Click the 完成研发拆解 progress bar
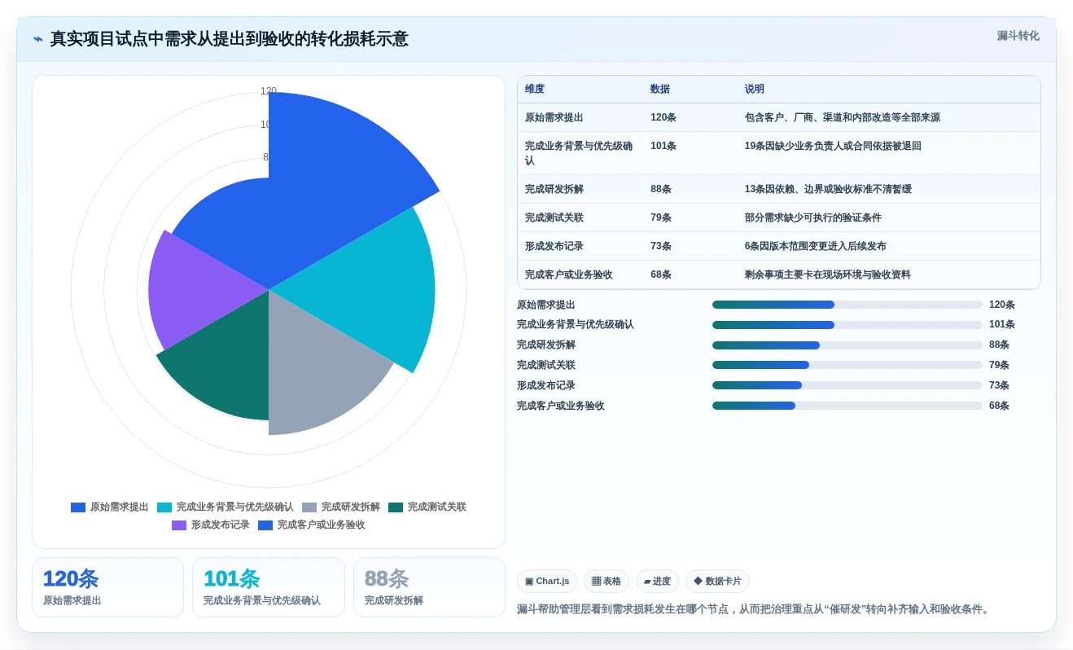The image size is (1073, 650). [847, 345]
